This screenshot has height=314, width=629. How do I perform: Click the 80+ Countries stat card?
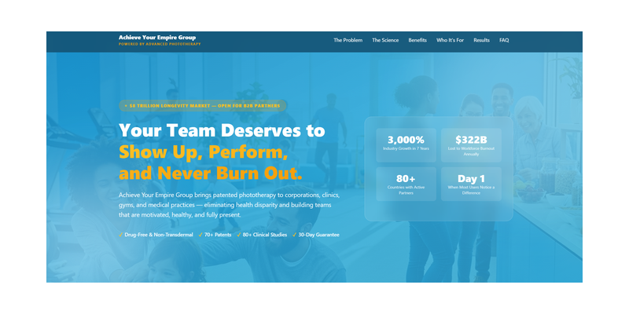tap(406, 184)
